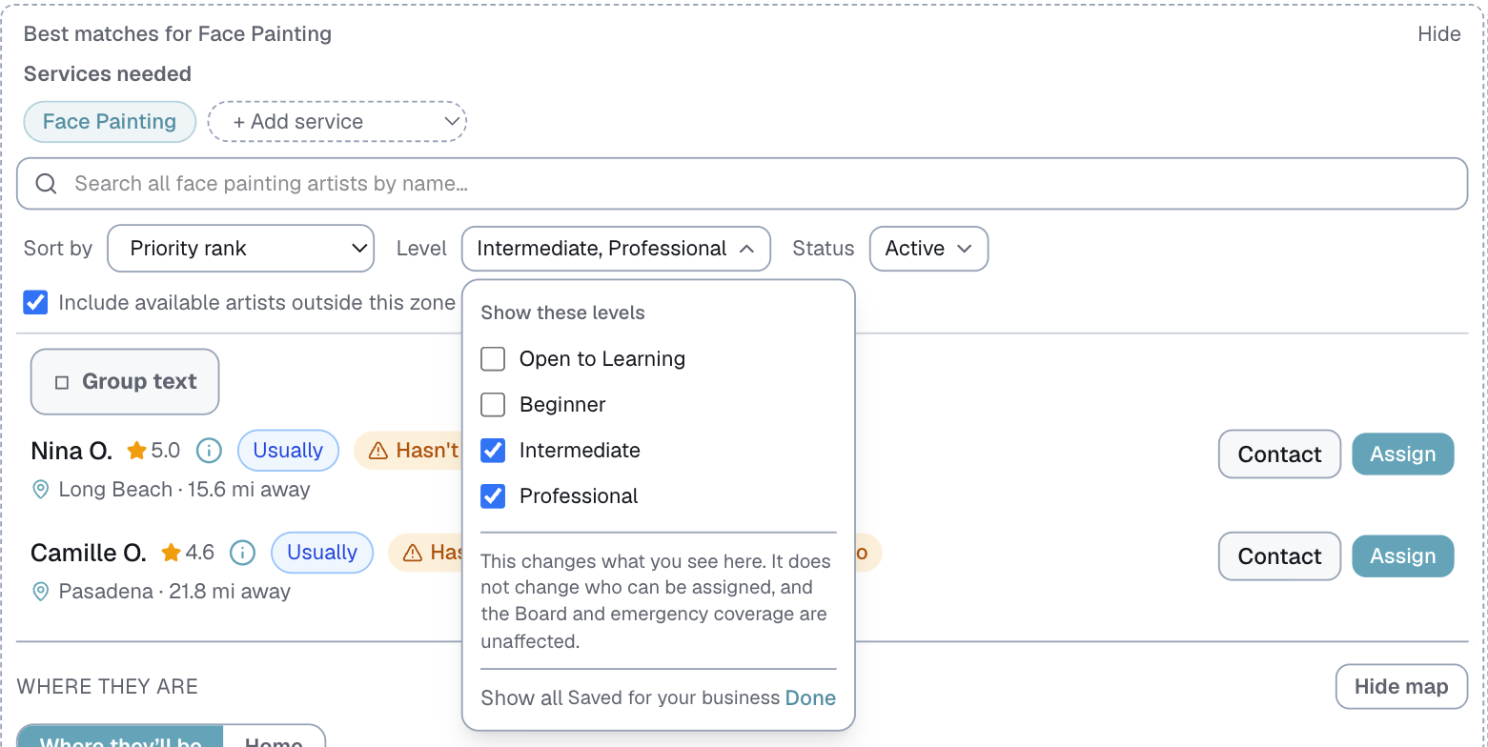Image resolution: width=1488 pixels, height=747 pixels.
Task: Open the Add service dropdown
Action: pos(337,122)
